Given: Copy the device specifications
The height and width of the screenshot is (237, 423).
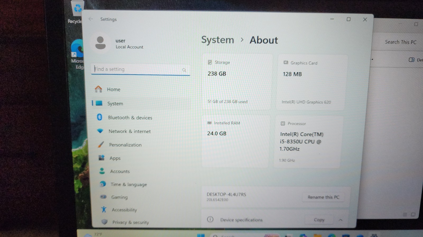Looking at the screenshot, I should point(319,220).
